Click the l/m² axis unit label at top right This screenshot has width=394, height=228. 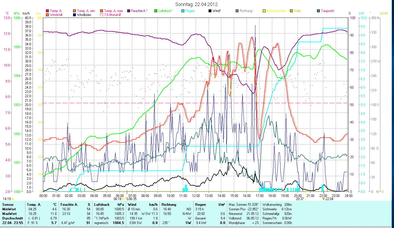tap(361, 13)
